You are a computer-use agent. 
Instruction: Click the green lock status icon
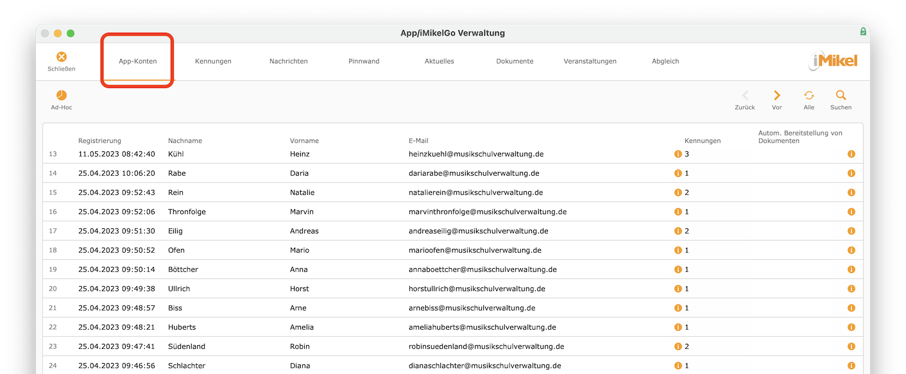863,32
